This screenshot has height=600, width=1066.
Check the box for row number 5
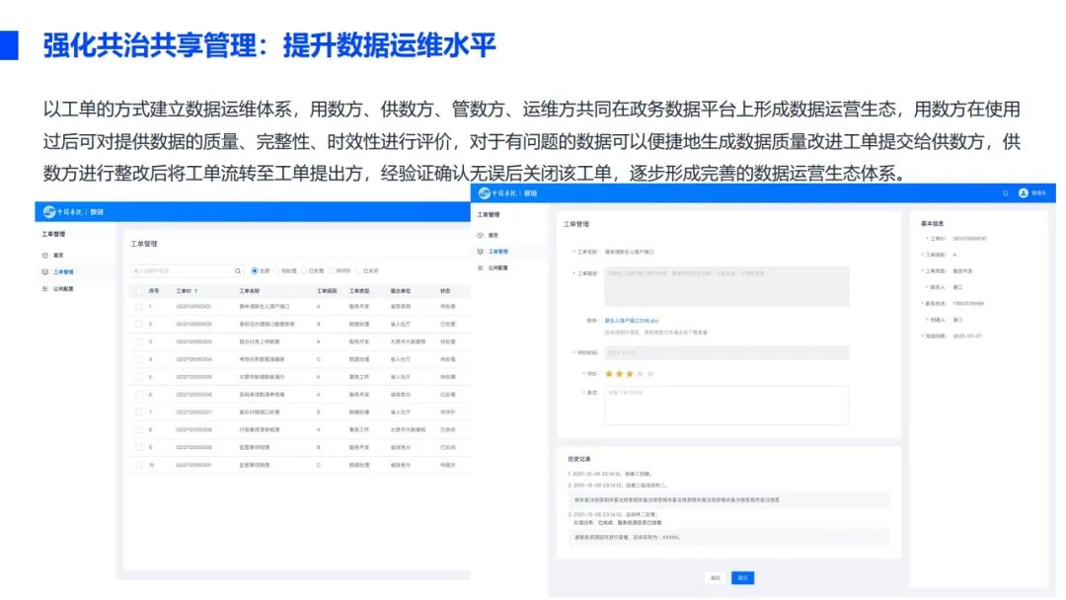tap(139, 377)
